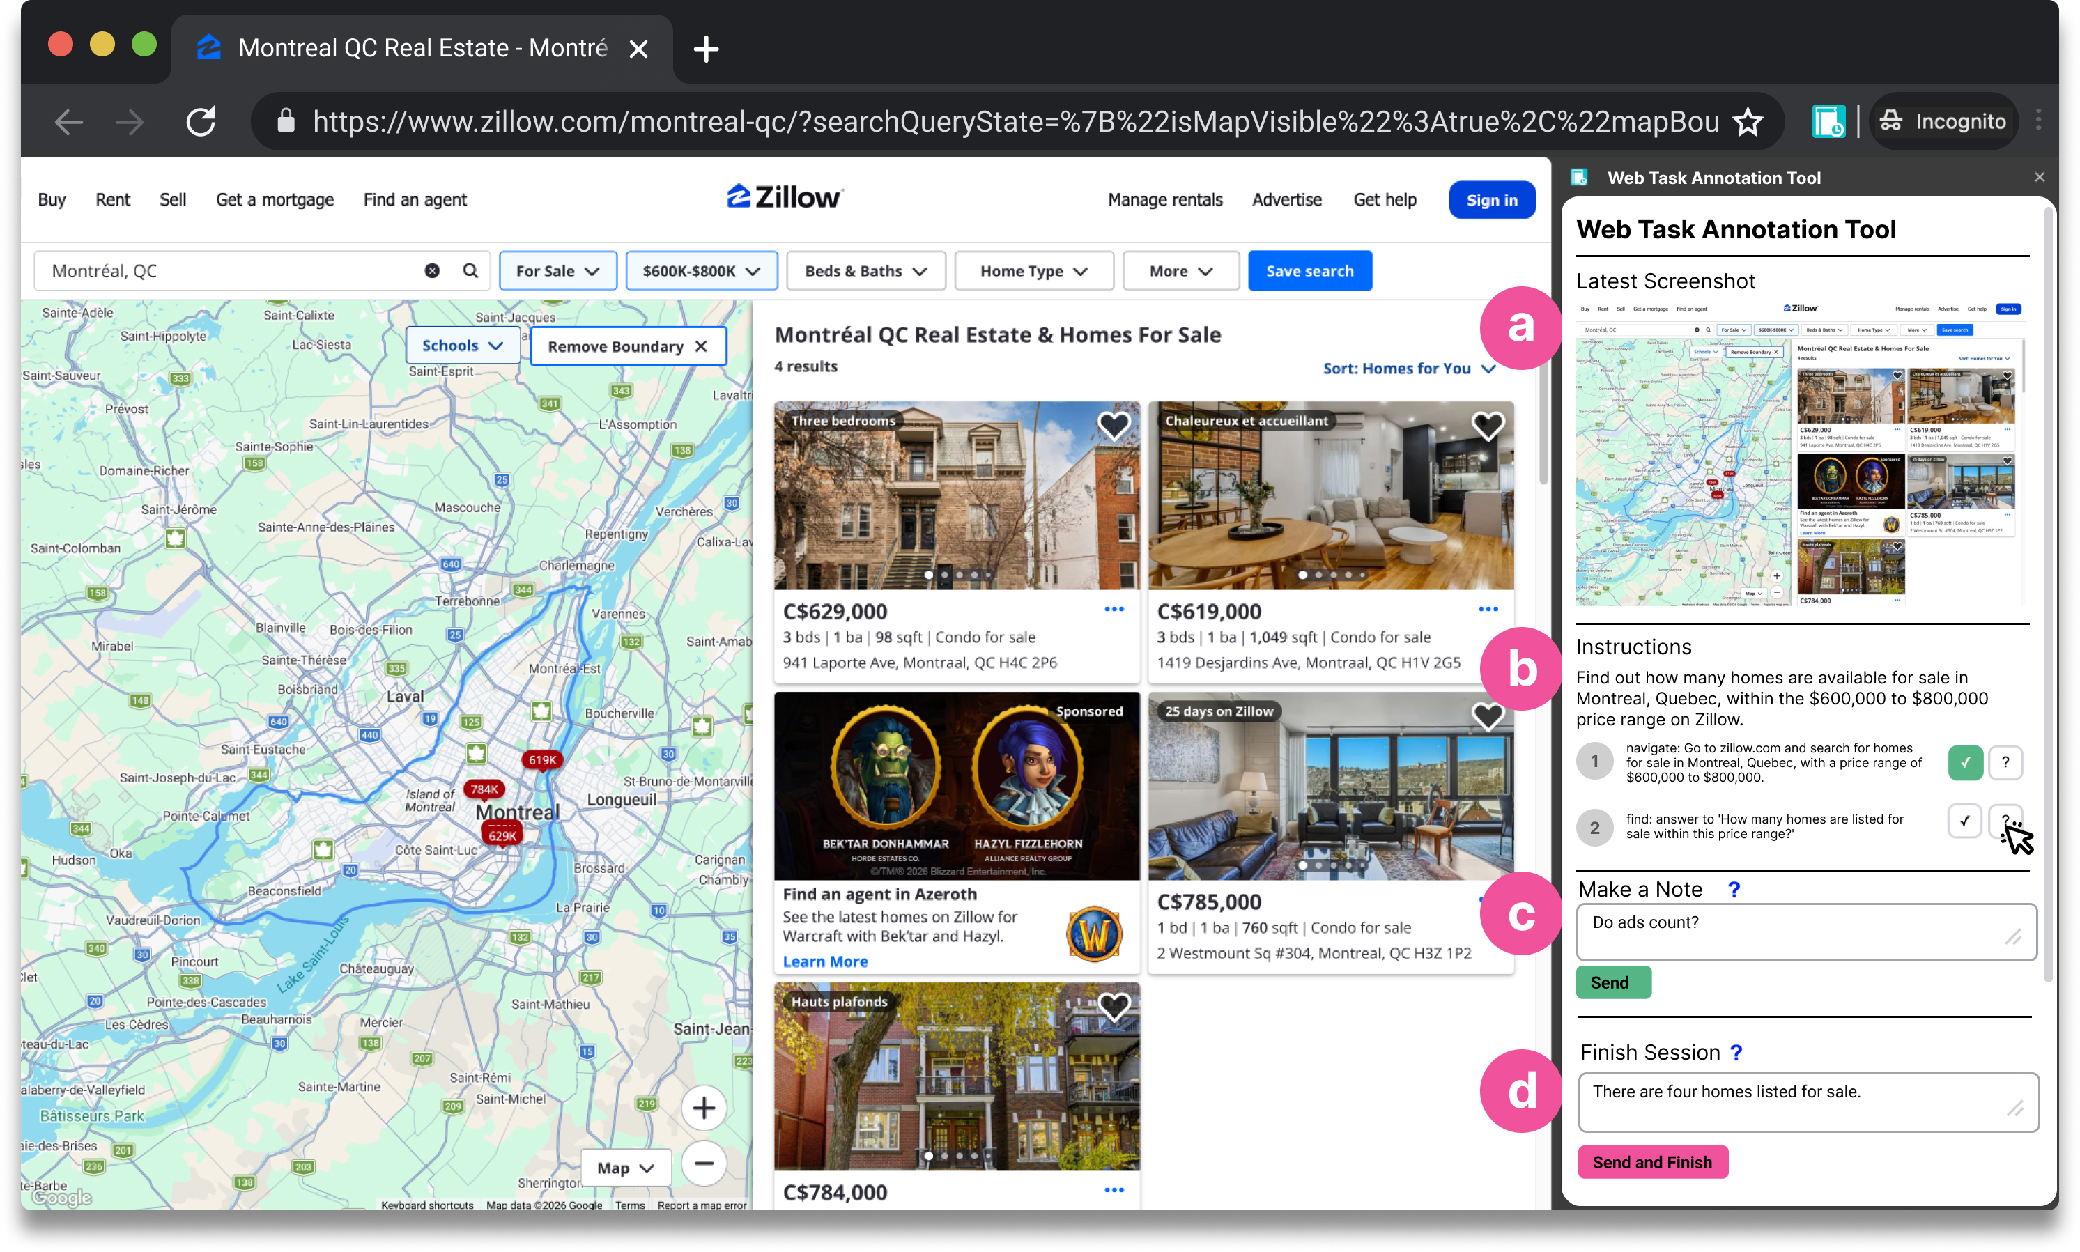Open more options for C$784,000 listing
Screen dimensions: 2080x1252
[x=1114, y=1189]
